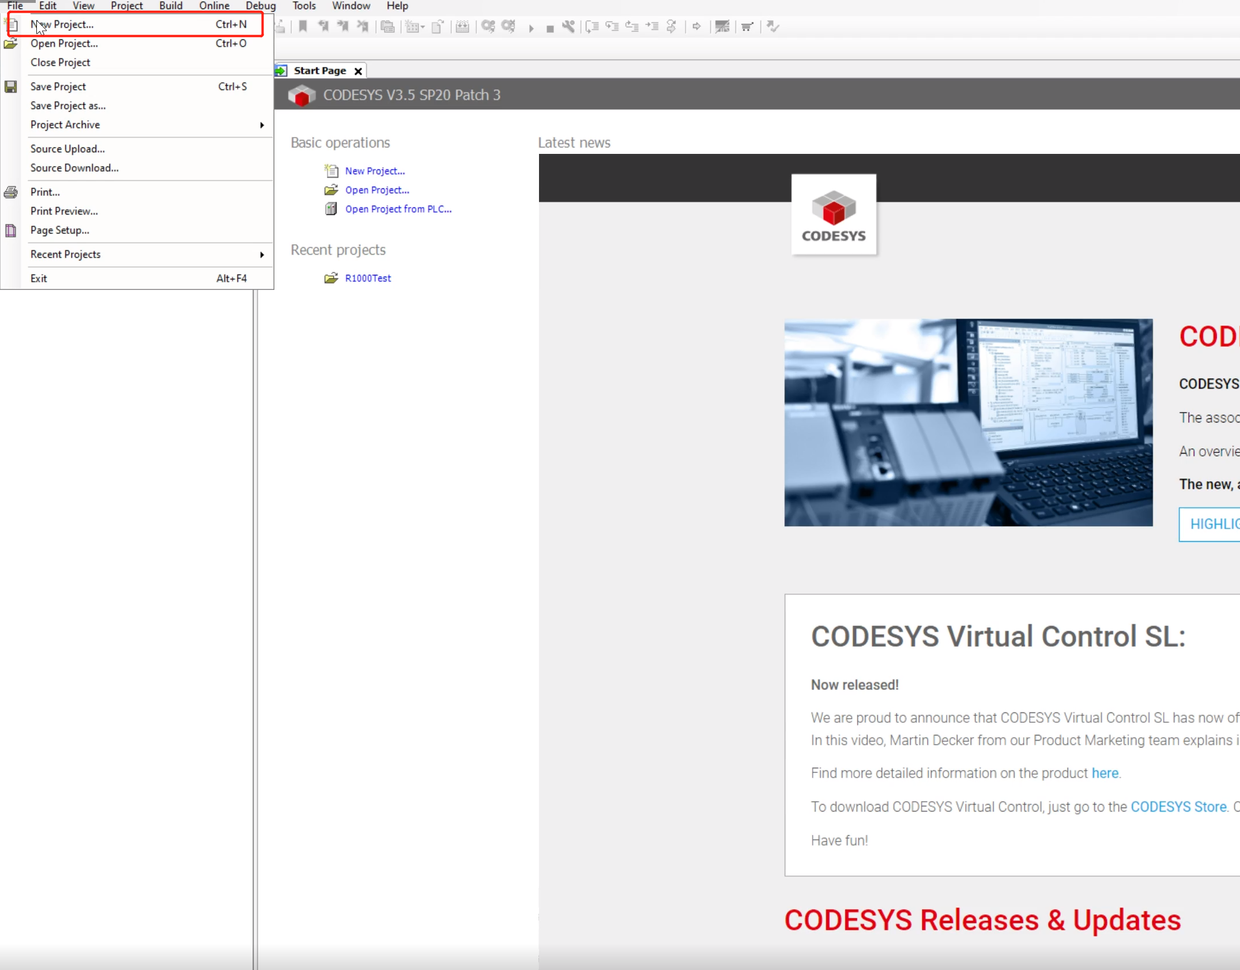Click the printer icon beside Print...
Image resolution: width=1240 pixels, height=970 pixels.
(x=11, y=192)
